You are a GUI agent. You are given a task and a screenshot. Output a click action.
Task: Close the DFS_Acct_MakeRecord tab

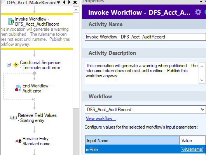75,2
